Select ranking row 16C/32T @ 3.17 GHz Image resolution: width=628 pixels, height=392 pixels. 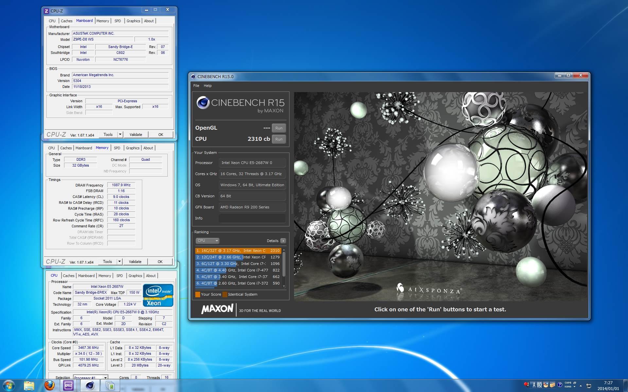tap(238, 251)
